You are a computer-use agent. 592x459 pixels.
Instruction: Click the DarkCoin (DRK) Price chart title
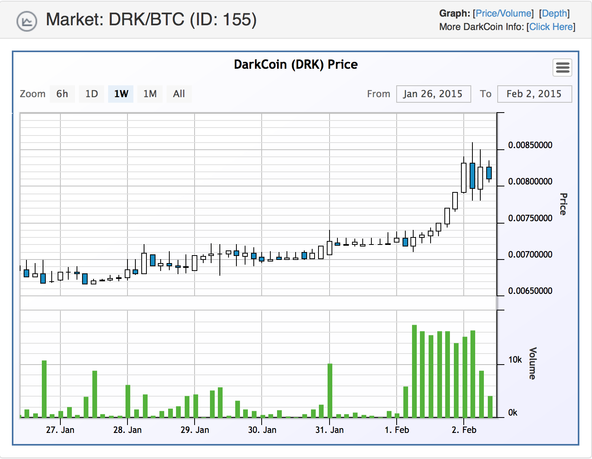(296, 64)
